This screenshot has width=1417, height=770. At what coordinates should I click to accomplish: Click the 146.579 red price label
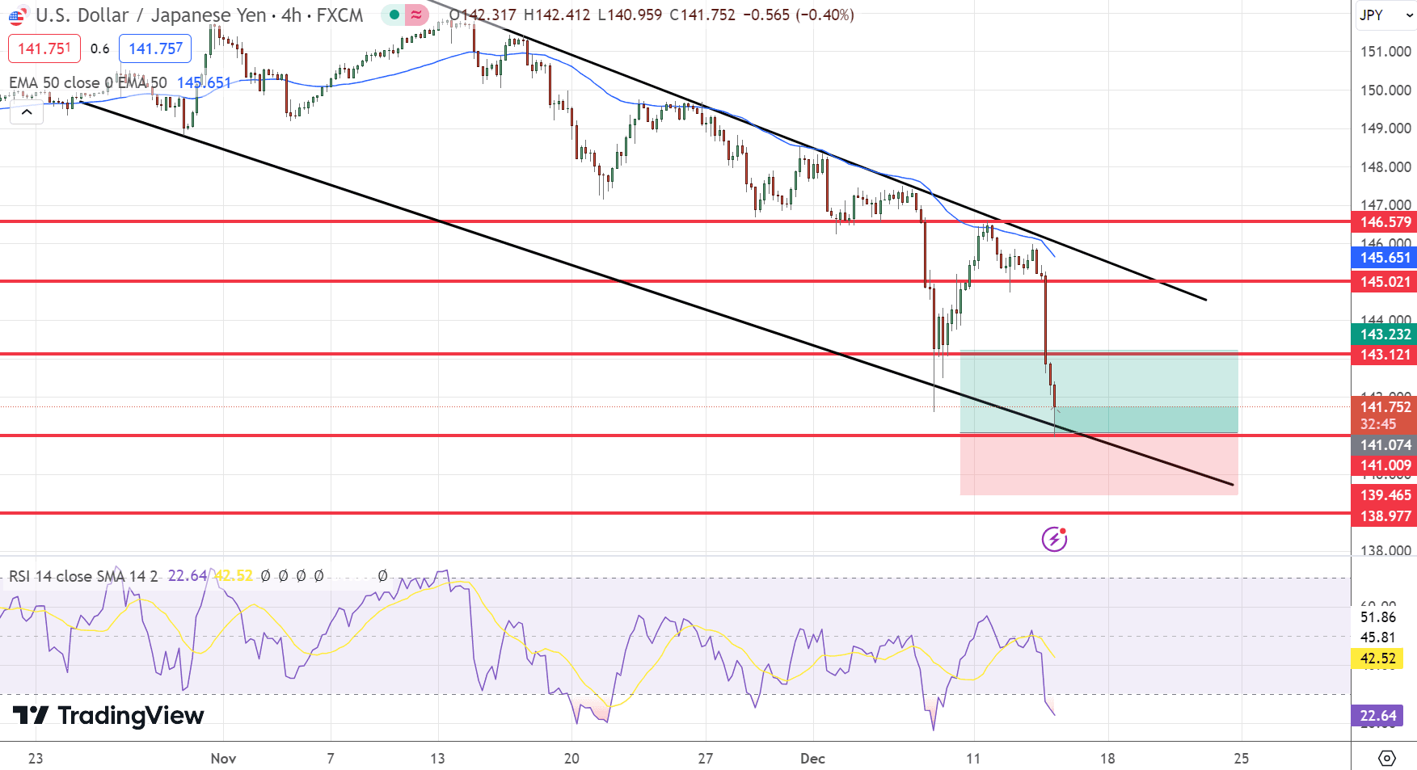pos(1385,221)
